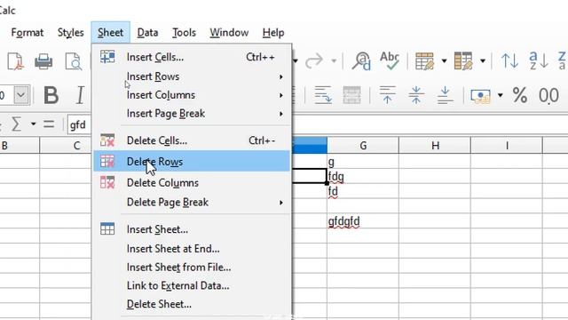Click the Wrap Text icon
This screenshot has height=320, width=568.
[323, 95]
